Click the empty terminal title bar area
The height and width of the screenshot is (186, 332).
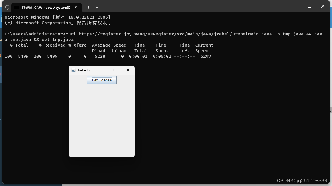[191, 6]
